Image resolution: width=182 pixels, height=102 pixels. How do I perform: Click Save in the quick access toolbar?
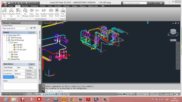click(x=15, y=3)
